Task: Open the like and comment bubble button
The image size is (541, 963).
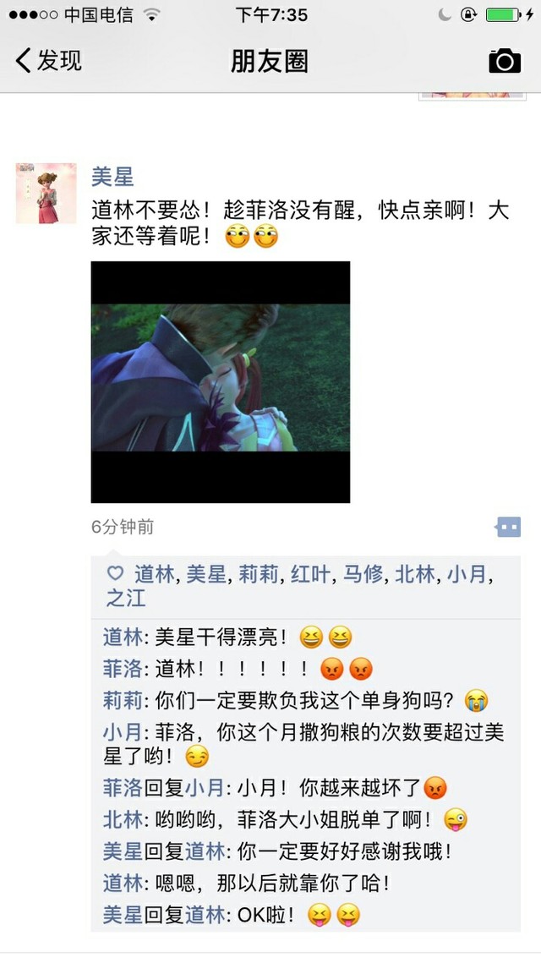Action: point(508,527)
